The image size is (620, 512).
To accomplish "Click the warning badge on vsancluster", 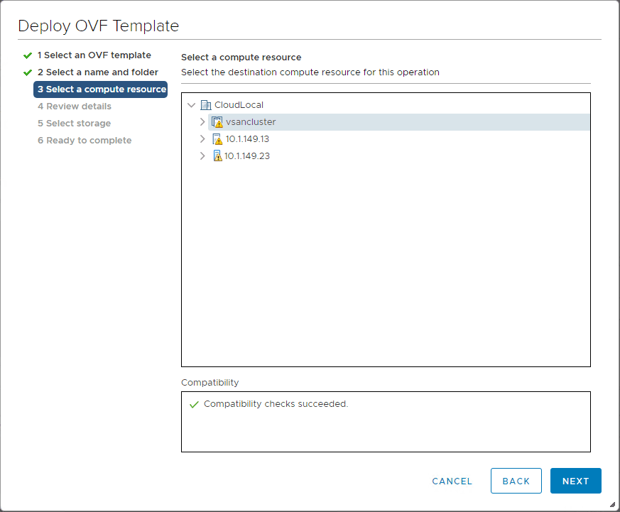I will [220, 124].
